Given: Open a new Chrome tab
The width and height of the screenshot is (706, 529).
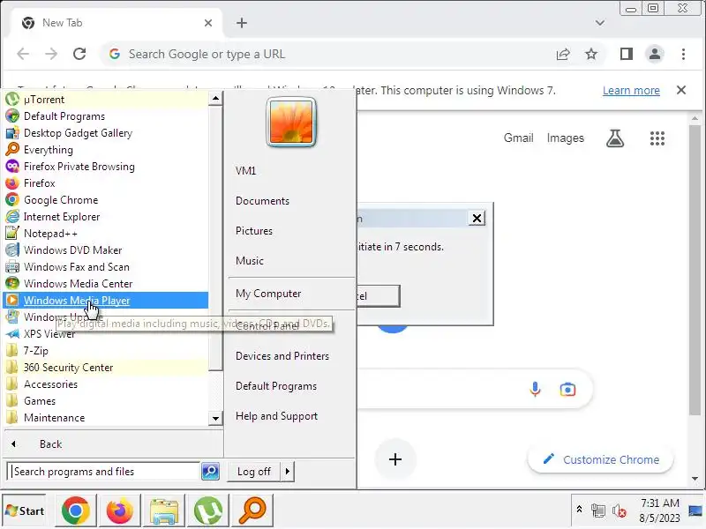Looking at the screenshot, I should [x=242, y=23].
